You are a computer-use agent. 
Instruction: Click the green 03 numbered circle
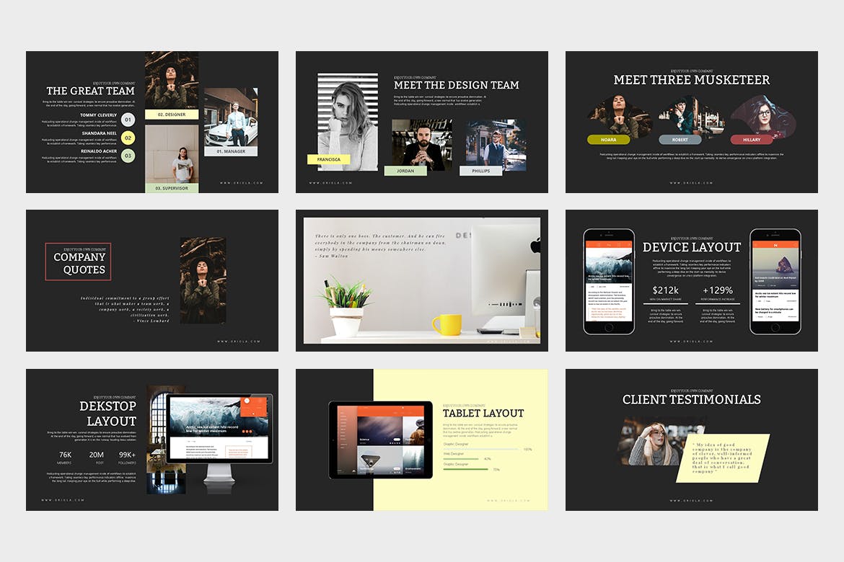click(x=128, y=156)
